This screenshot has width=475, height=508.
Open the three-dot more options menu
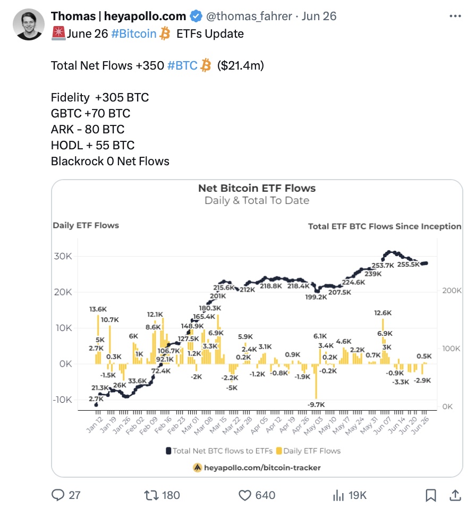click(455, 16)
